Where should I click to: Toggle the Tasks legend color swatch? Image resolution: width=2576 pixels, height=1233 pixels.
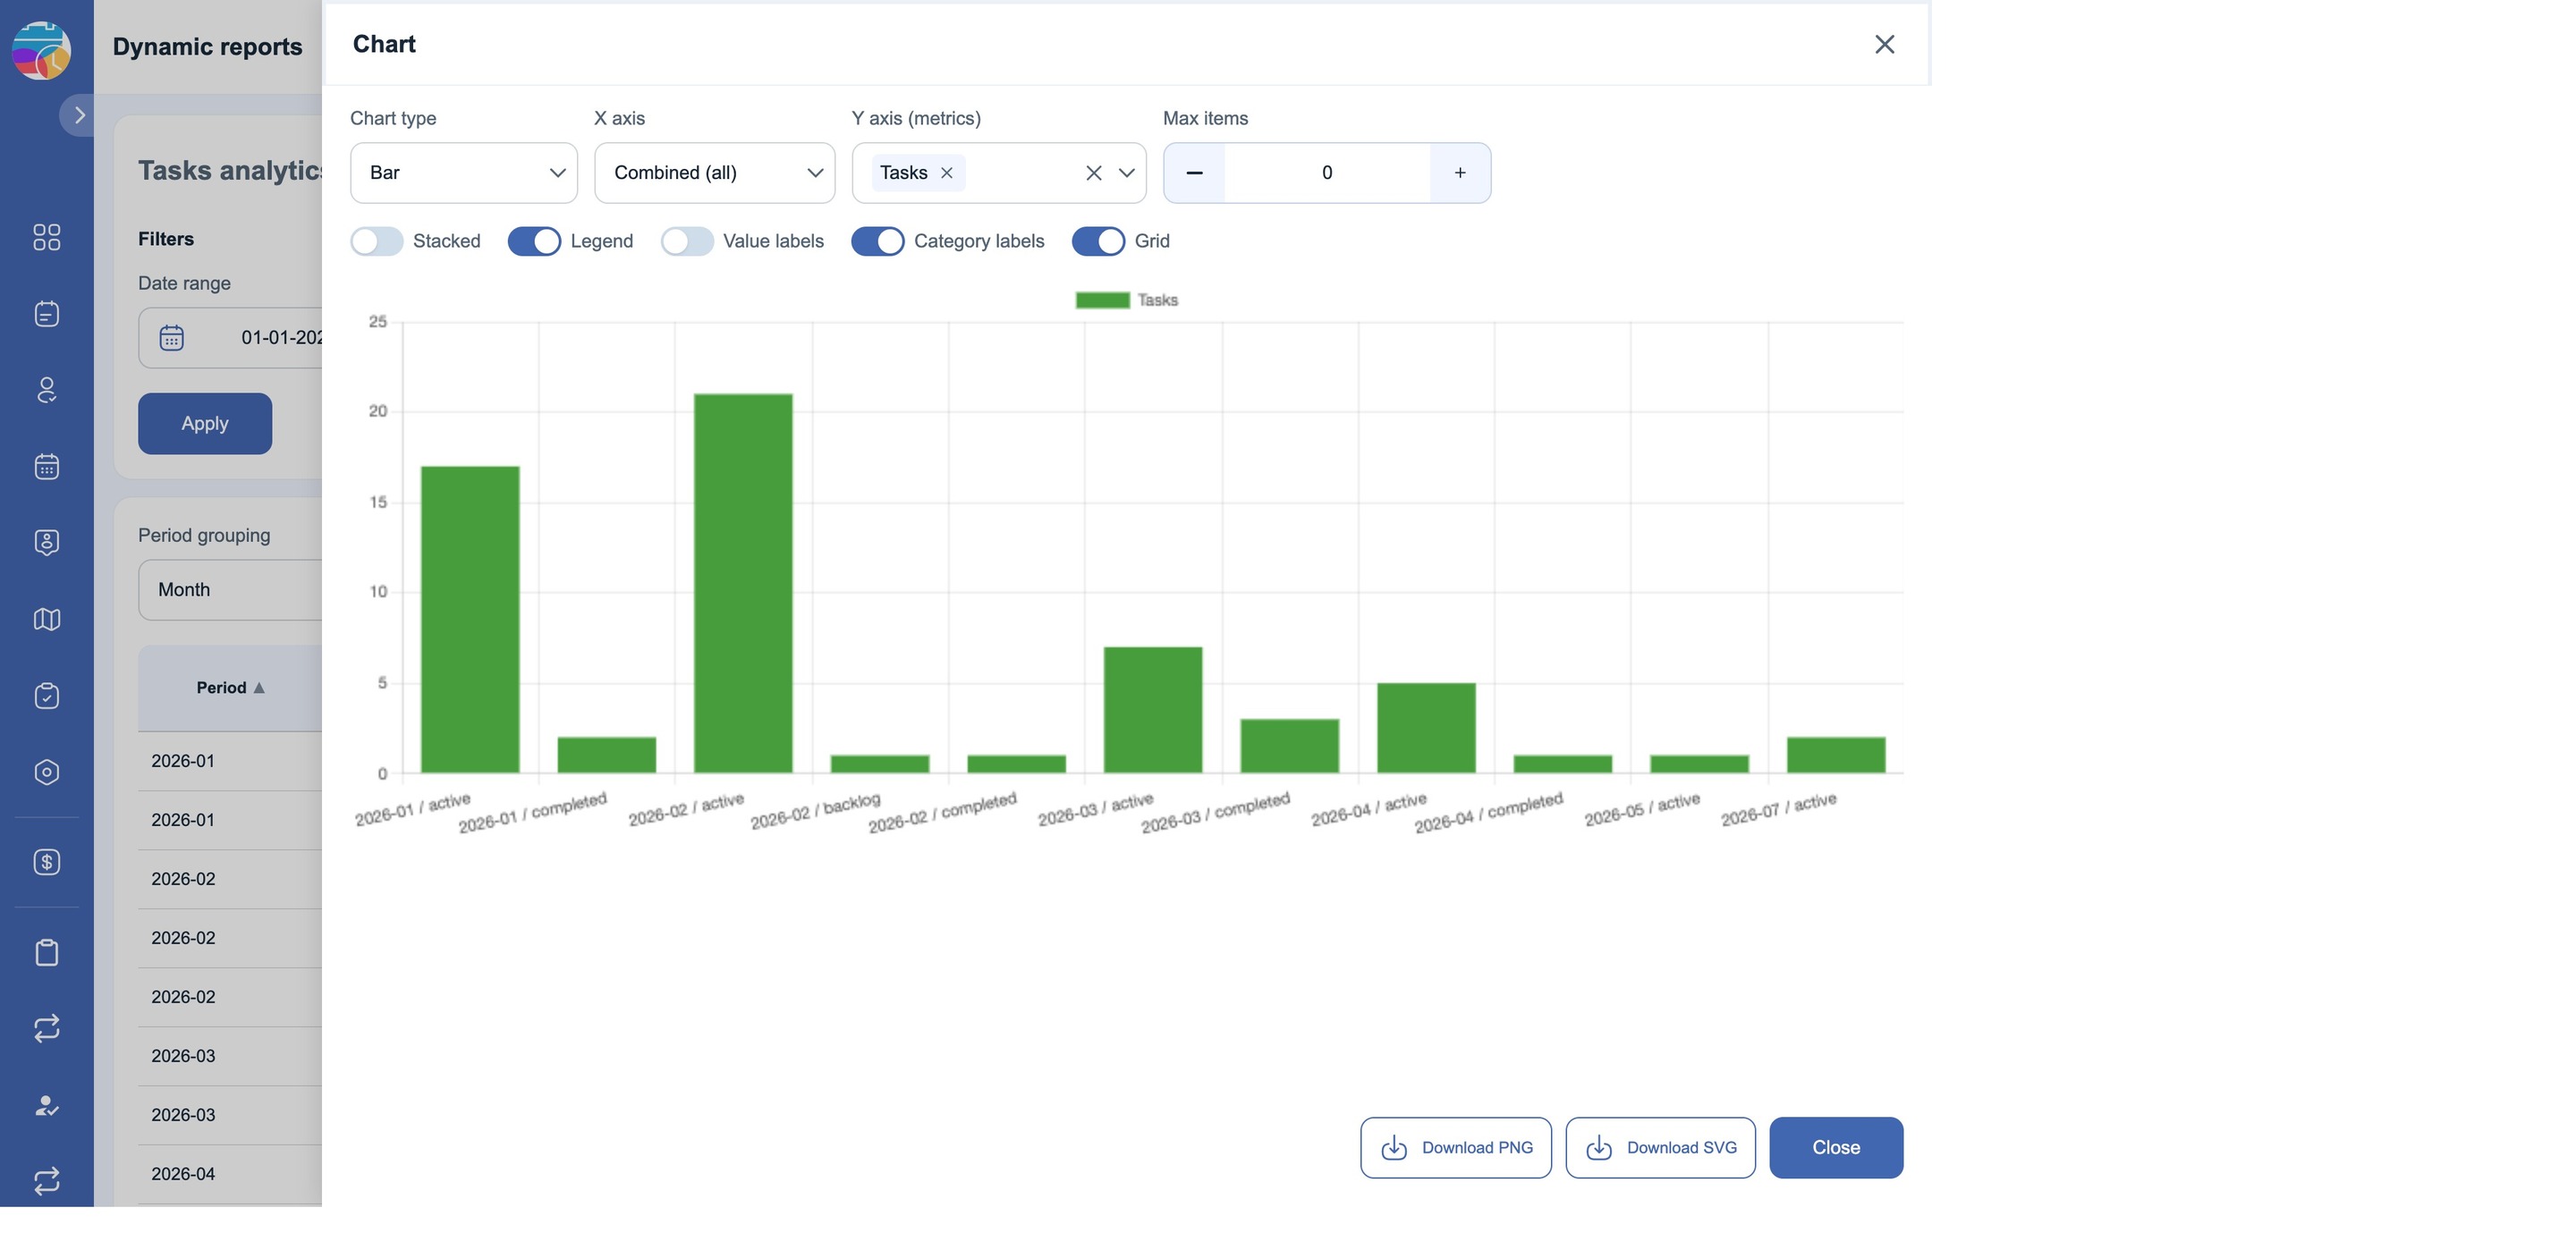coord(1102,300)
